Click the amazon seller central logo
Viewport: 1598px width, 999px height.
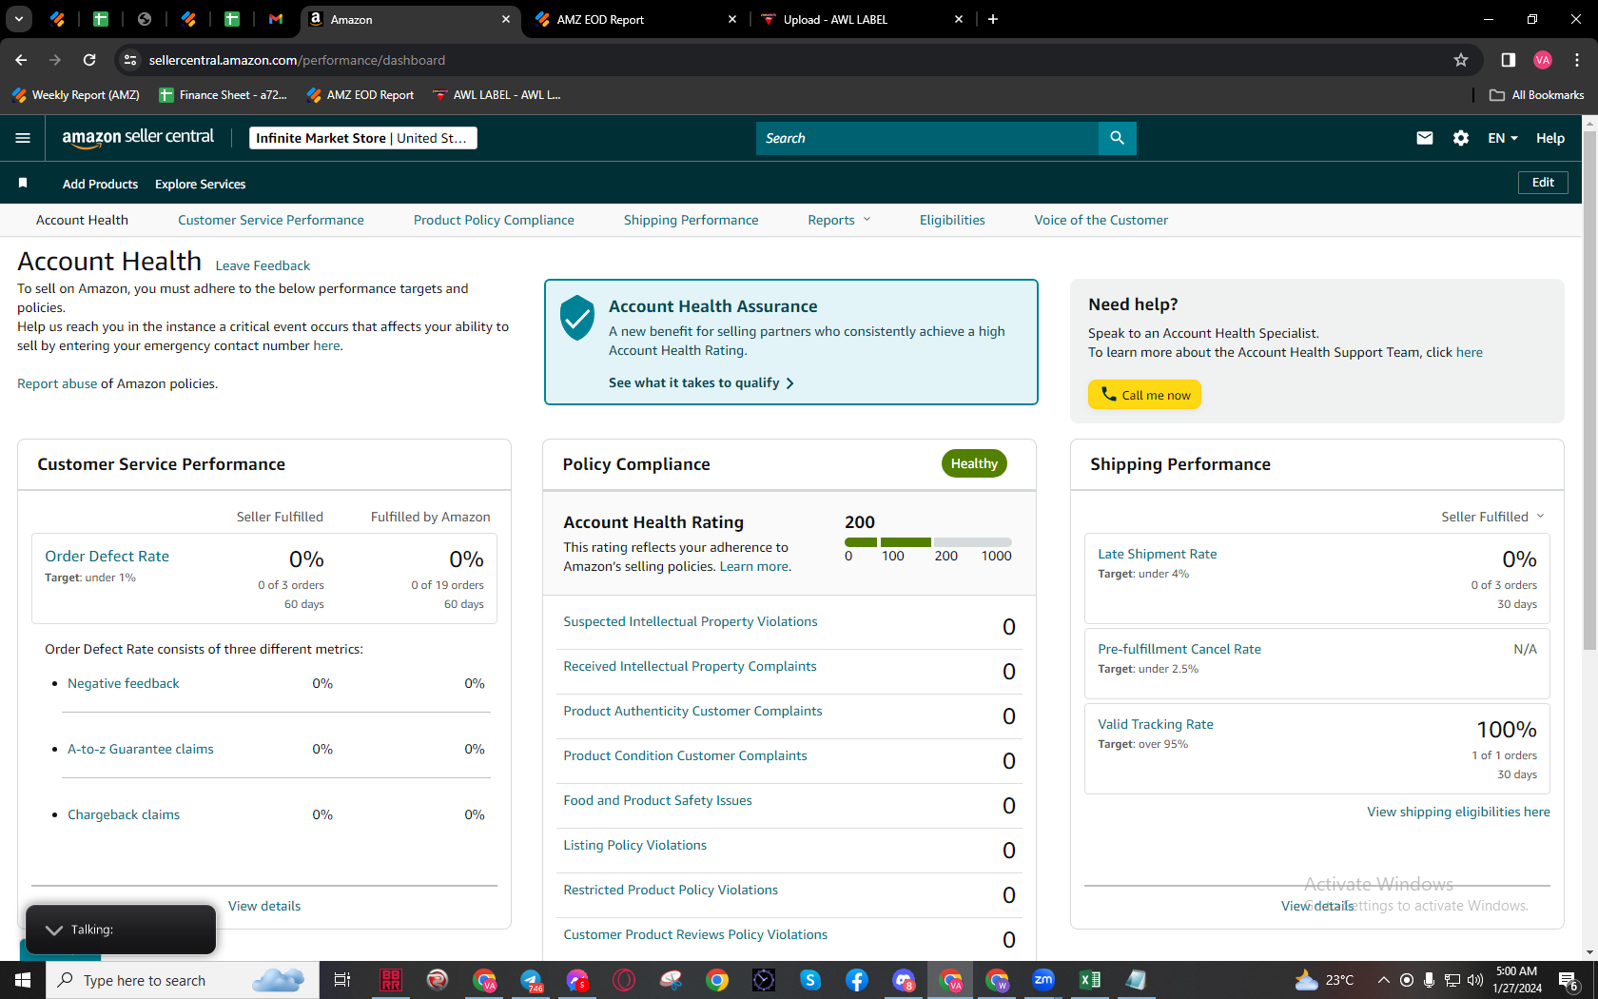[138, 138]
